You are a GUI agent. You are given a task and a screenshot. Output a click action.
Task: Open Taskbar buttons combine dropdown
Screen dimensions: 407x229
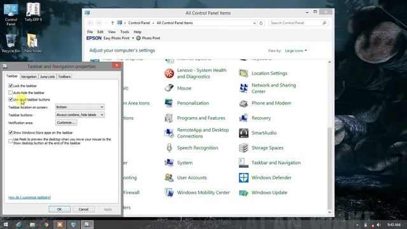[80, 114]
